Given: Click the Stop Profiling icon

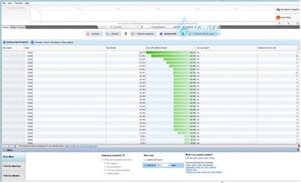Looking at the screenshot, I should (x=278, y=18).
